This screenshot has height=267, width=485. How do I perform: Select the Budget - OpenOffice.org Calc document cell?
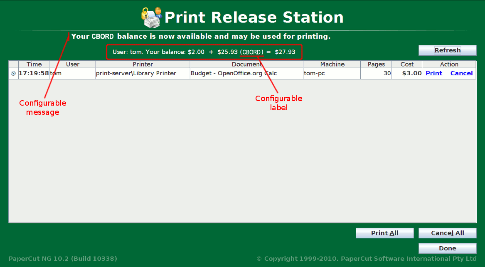234,74
